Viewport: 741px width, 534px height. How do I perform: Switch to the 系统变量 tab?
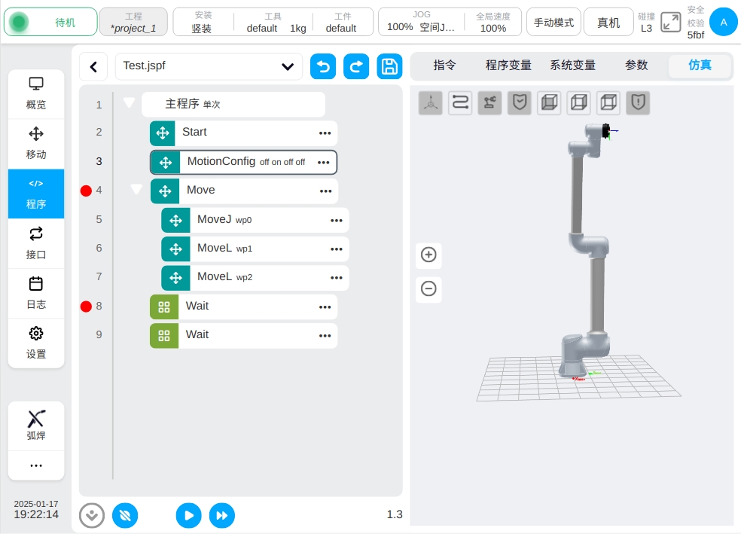click(572, 66)
